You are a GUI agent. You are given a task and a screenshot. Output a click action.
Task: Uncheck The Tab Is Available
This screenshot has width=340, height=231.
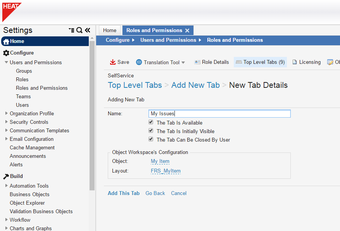click(x=151, y=122)
